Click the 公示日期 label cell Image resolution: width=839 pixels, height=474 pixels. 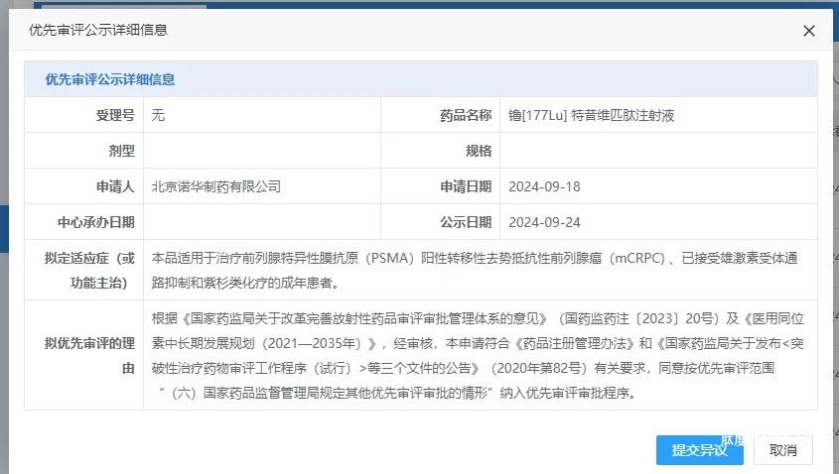[x=441, y=222]
